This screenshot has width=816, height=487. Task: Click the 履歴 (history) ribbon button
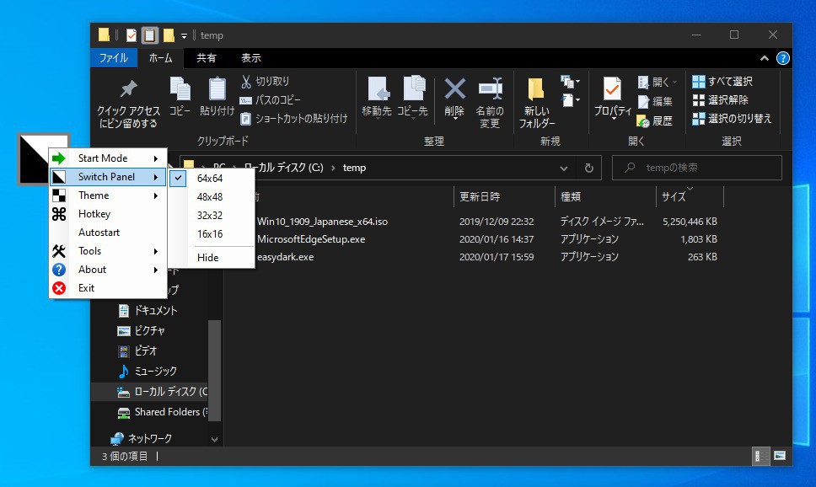[x=655, y=121]
